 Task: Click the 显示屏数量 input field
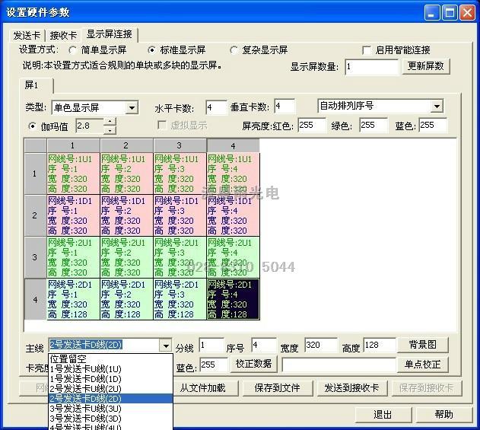point(371,67)
